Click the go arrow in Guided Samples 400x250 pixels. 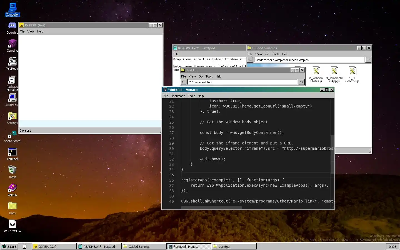click(368, 60)
